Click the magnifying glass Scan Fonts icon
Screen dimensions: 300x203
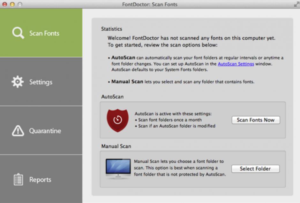[18, 33]
